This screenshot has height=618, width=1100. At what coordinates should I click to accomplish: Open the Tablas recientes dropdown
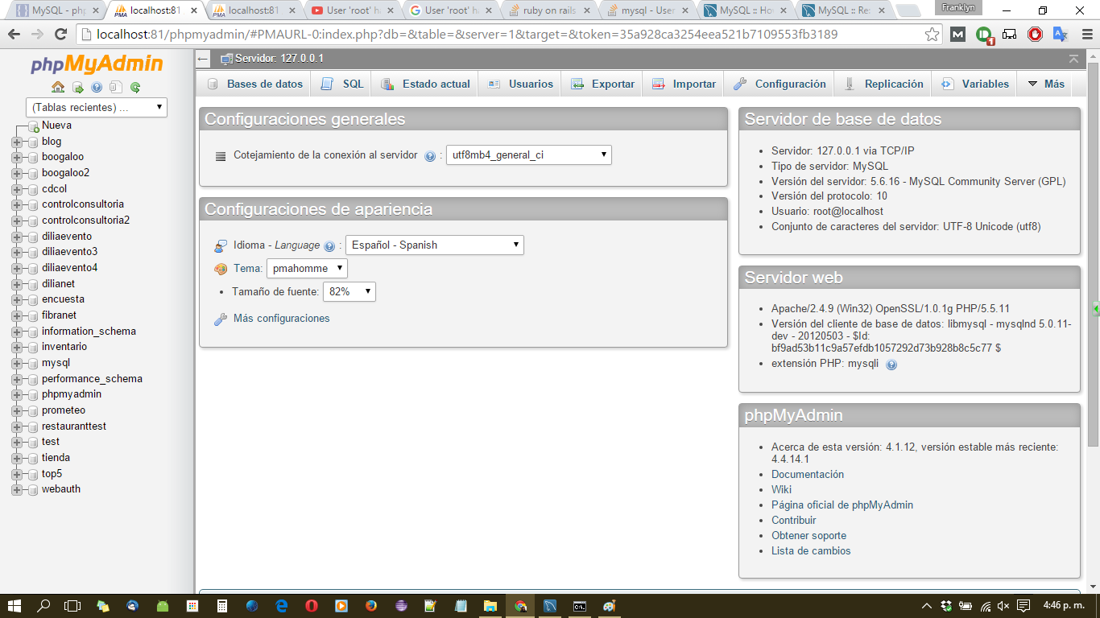coord(96,107)
